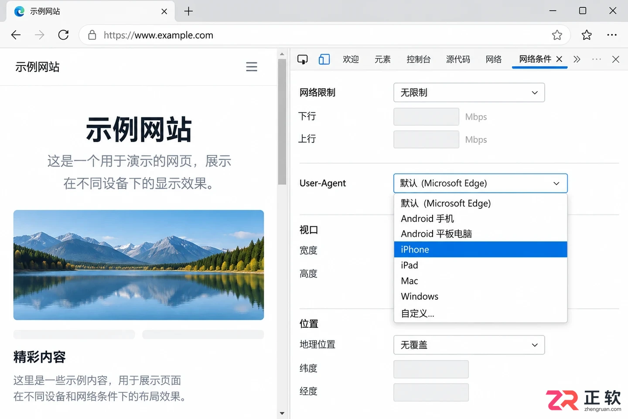Click the 下行 Mbps input field
Image resolution: width=628 pixels, height=419 pixels.
click(x=426, y=117)
